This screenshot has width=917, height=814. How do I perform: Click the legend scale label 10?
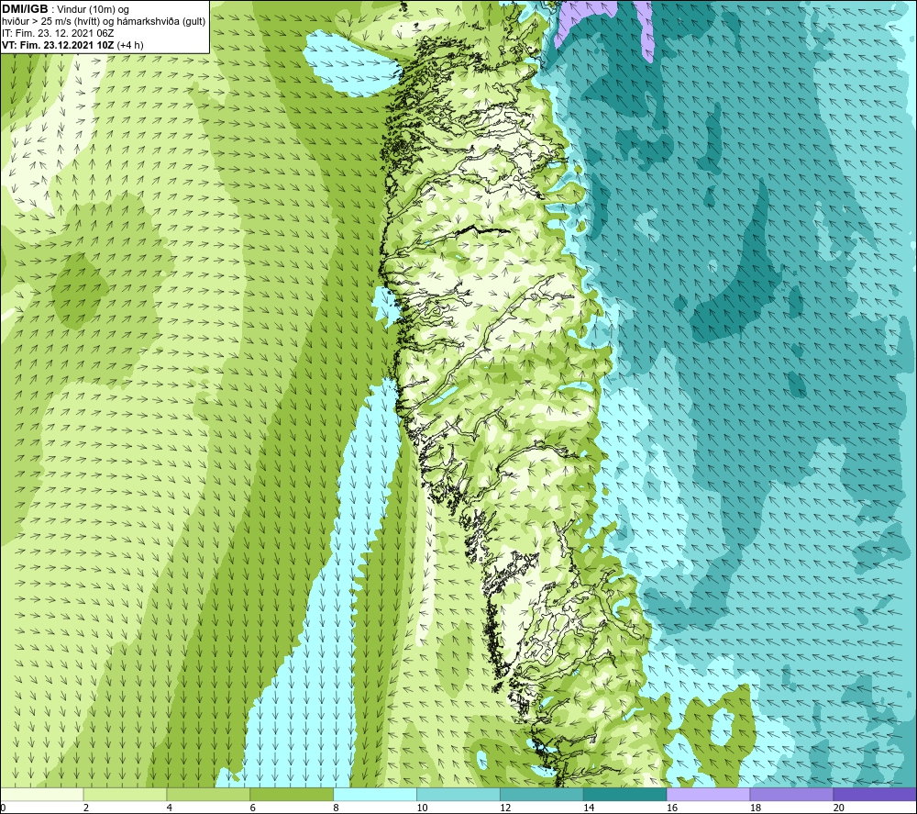tap(422, 808)
